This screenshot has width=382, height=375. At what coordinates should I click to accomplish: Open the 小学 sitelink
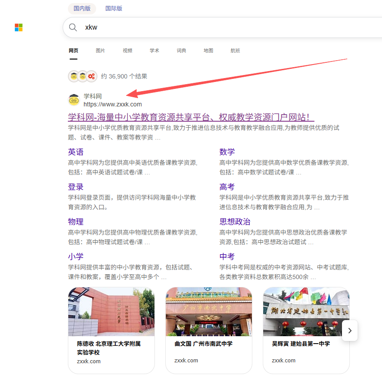pyautogui.click(x=76, y=256)
